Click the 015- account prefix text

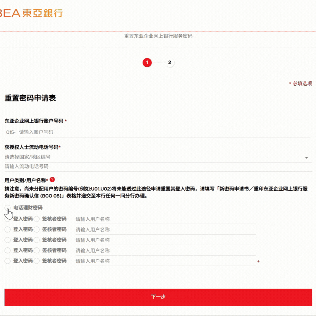click(11, 133)
